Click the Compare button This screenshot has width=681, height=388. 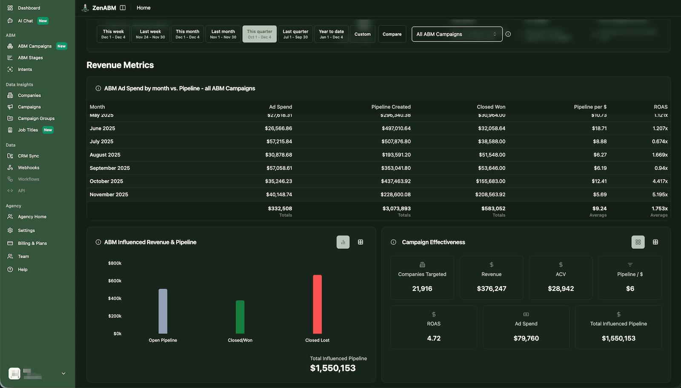click(x=392, y=34)
